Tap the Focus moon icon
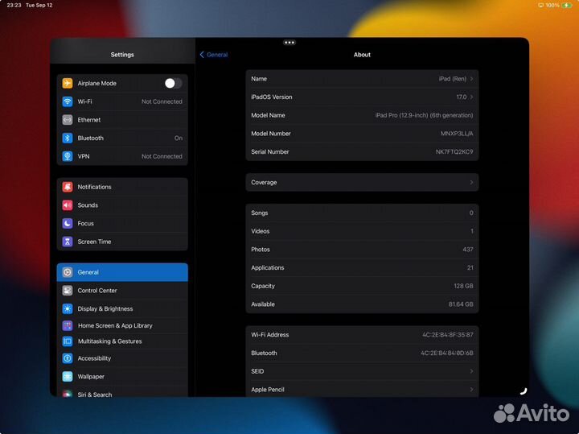 (68, 223)
